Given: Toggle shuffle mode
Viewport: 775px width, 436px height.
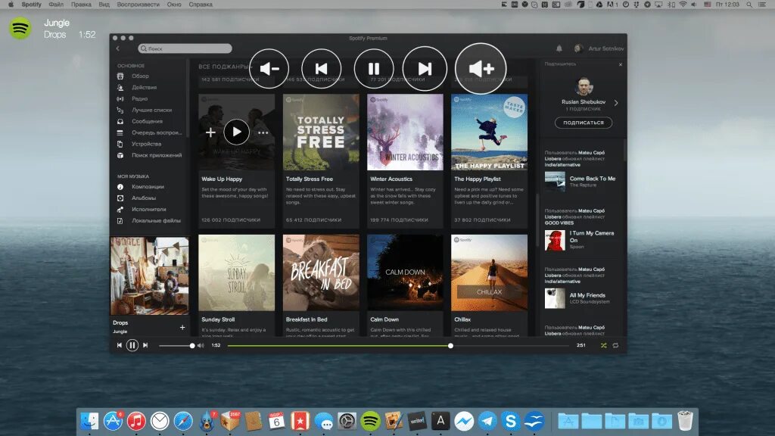Looking at the screenshot, I should [603, 345].
